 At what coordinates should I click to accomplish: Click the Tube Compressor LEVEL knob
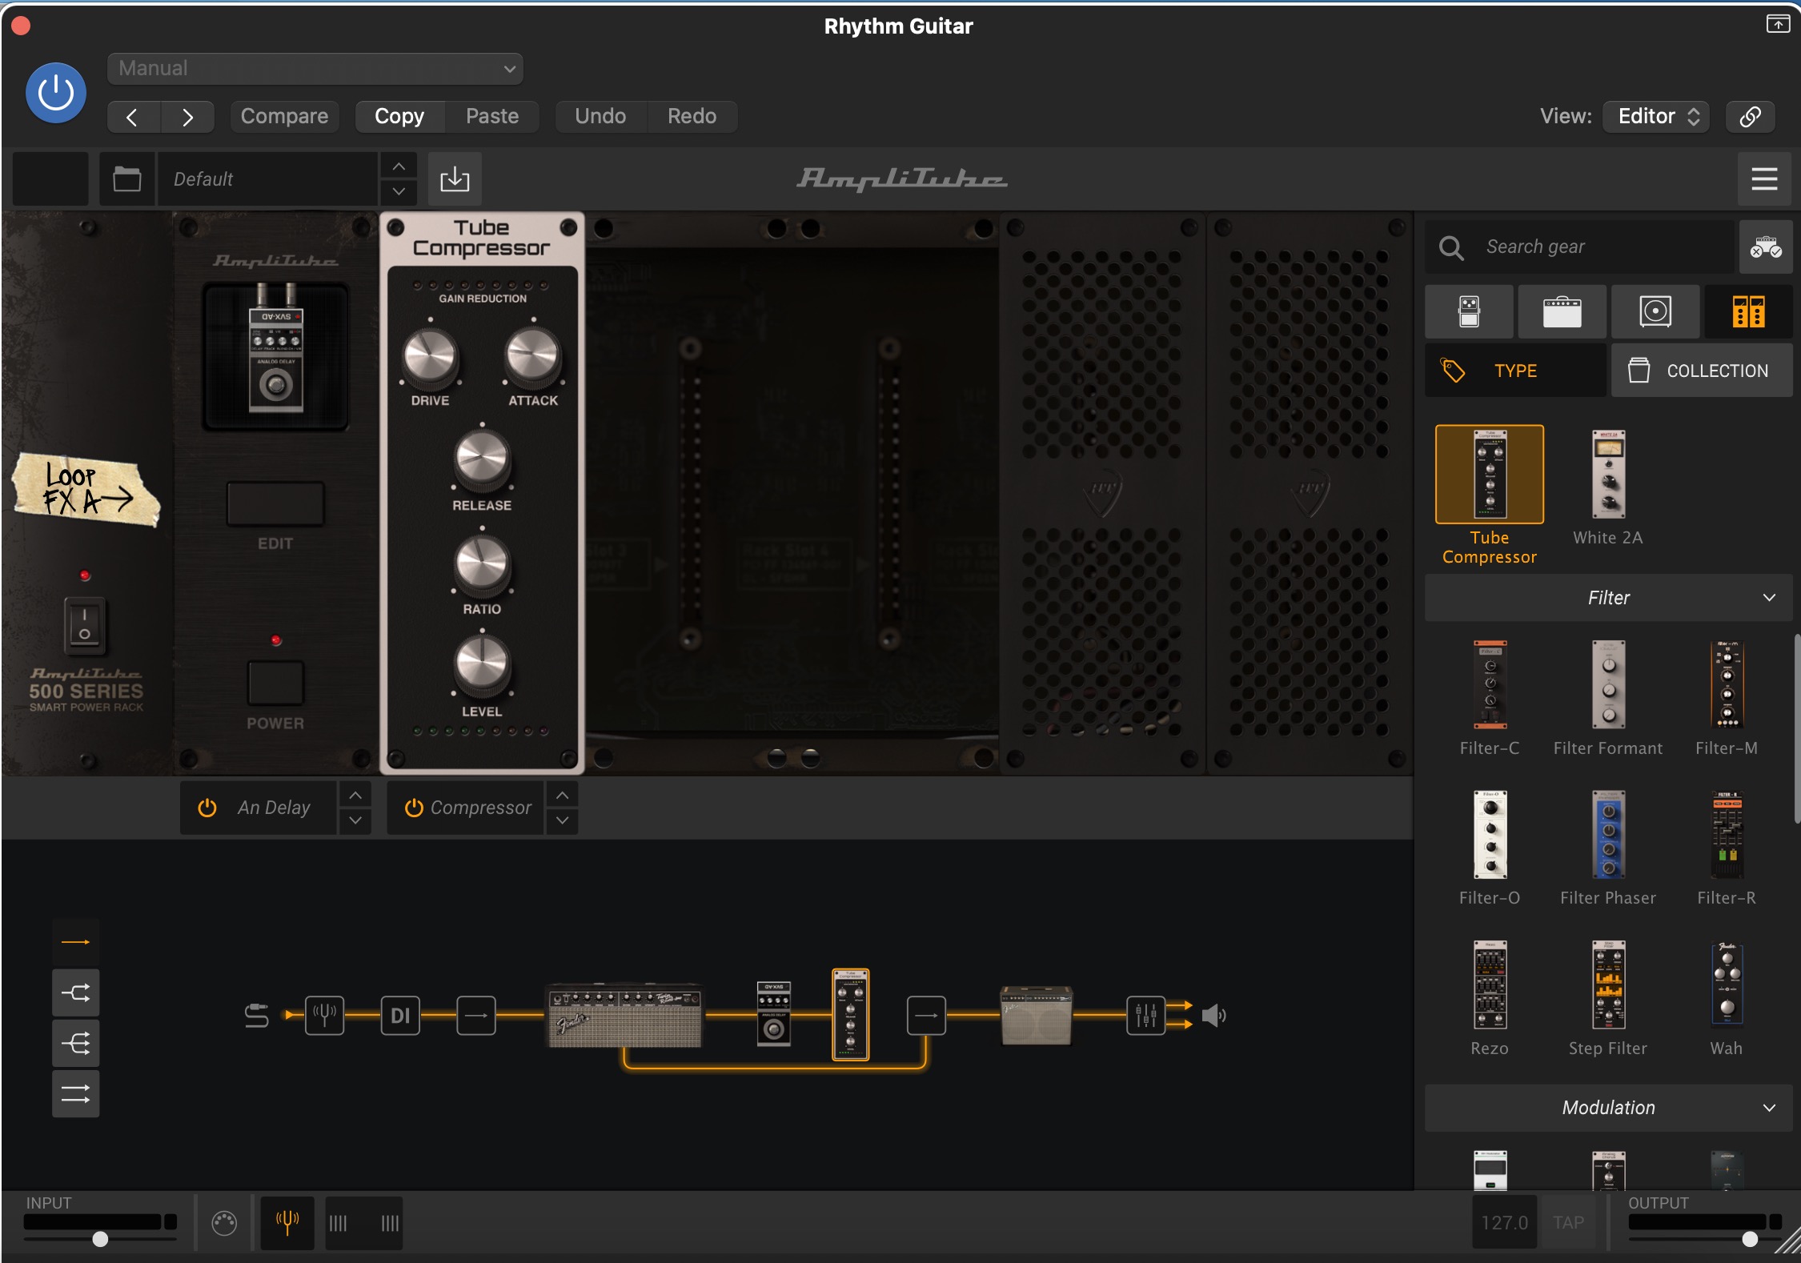coord(482,667)
